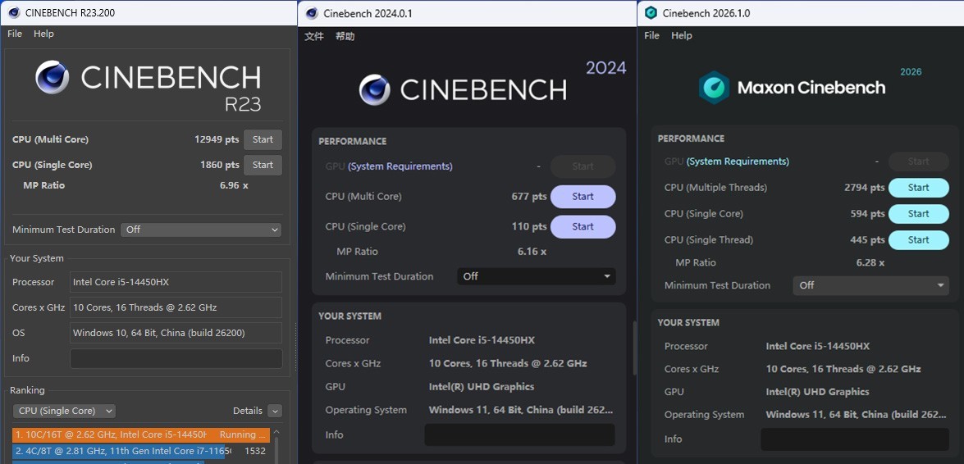Click the Cinebench R23 sphere logo
Viewport: 964px width, 464px height.
click(x=52, y=77)
